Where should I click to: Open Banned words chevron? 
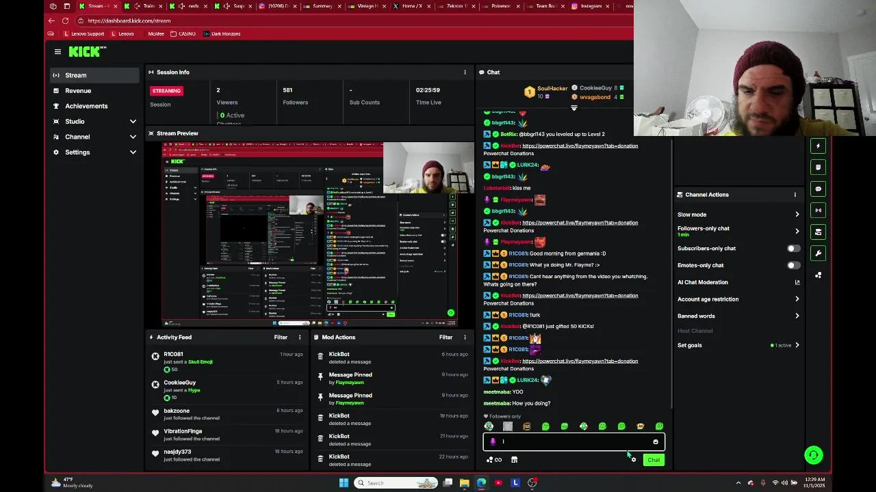797,316
